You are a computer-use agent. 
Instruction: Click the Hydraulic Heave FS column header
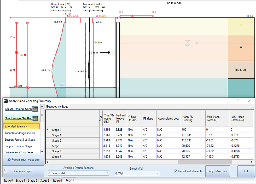click(121, 118)
